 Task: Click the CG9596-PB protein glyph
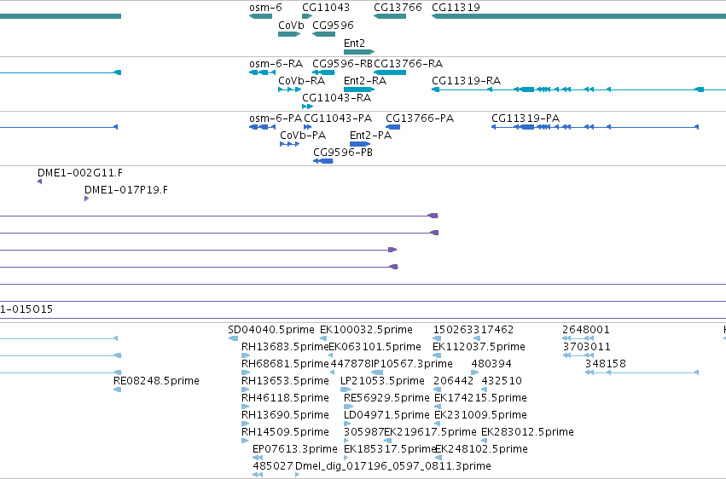(323, 161)
